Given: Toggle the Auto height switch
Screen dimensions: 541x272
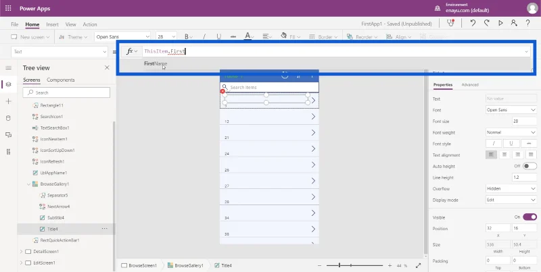Looking at the screenshot, I should (x=530, y=166).
